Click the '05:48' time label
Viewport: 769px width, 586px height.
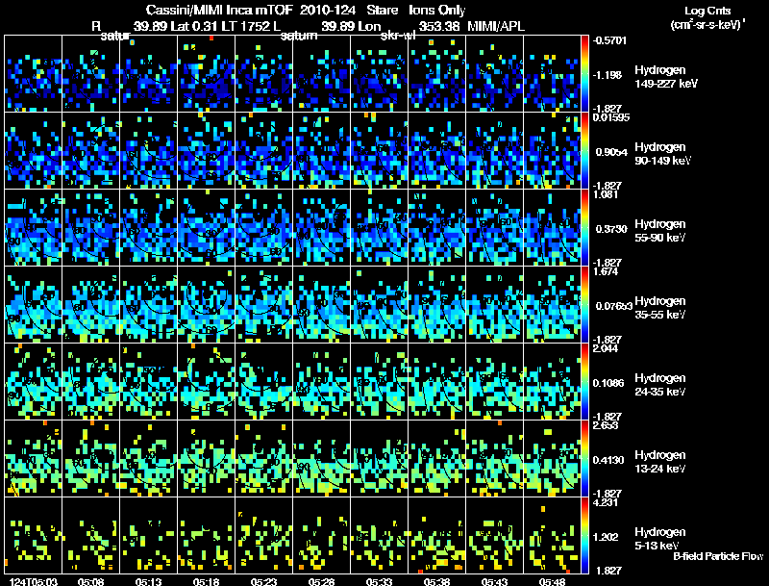pos(552,581)
